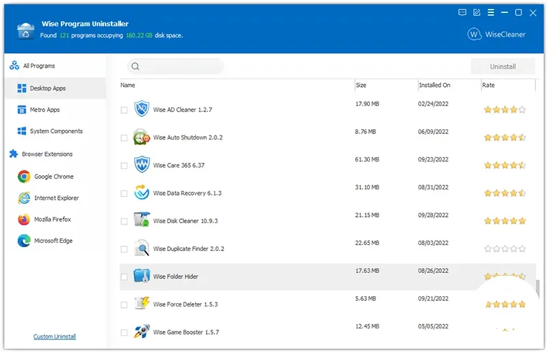Screen dimensions: 548x353
Task: Show Internet Explorer extensions
Action: coord(56,198)
